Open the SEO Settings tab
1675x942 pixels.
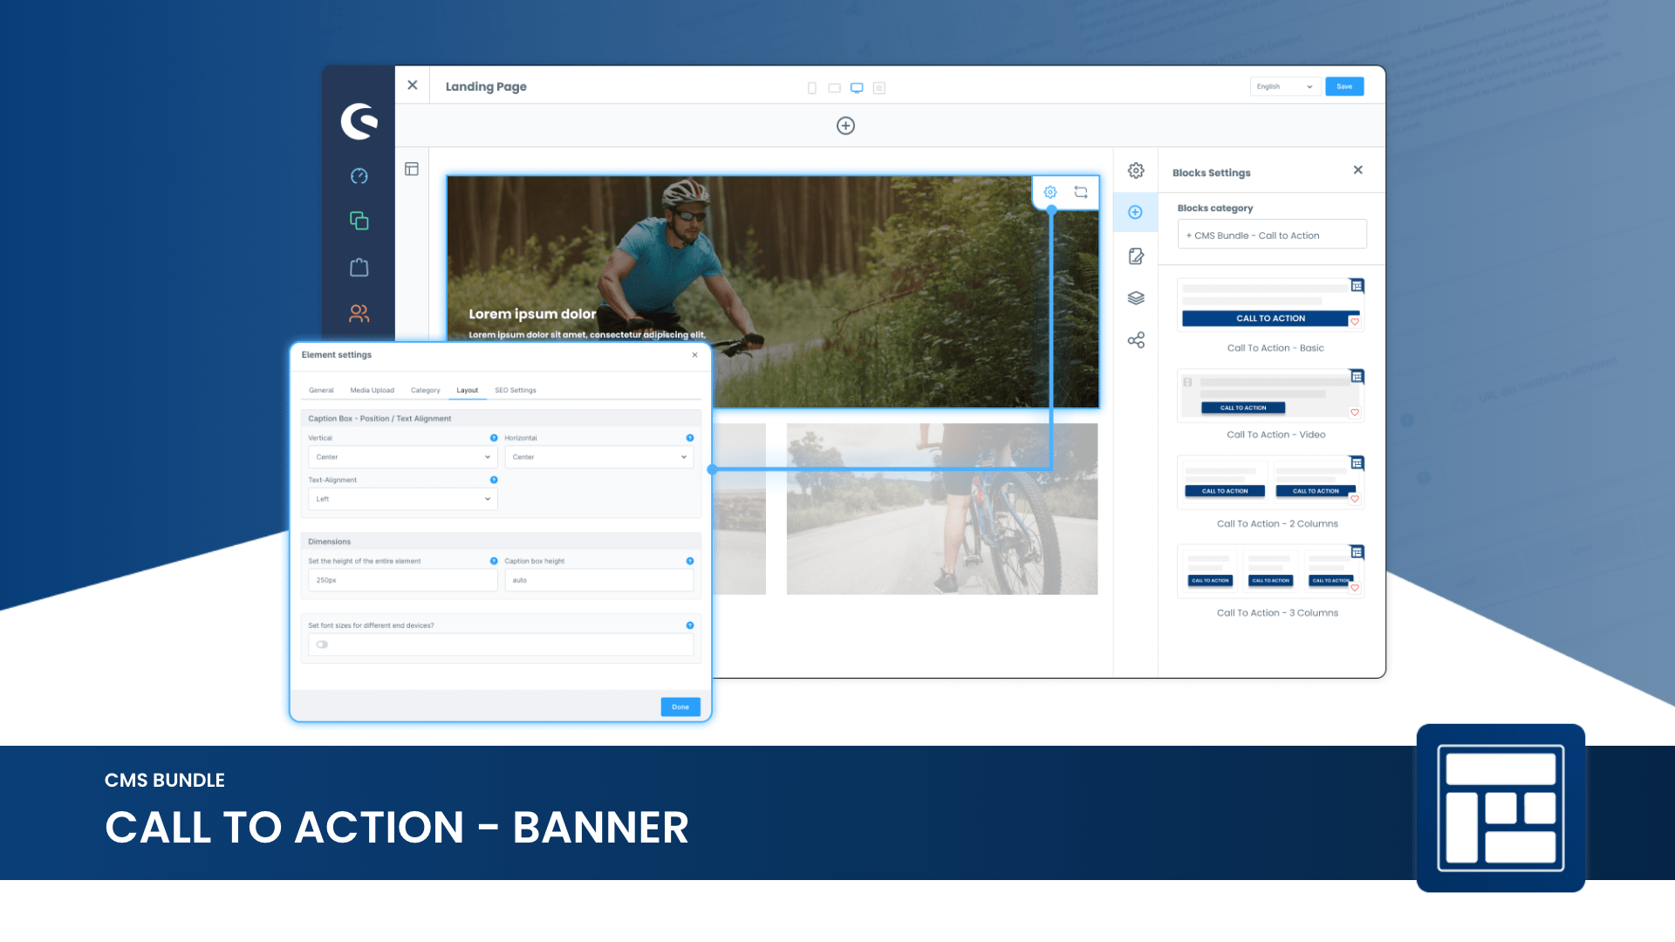coord(516,390)
